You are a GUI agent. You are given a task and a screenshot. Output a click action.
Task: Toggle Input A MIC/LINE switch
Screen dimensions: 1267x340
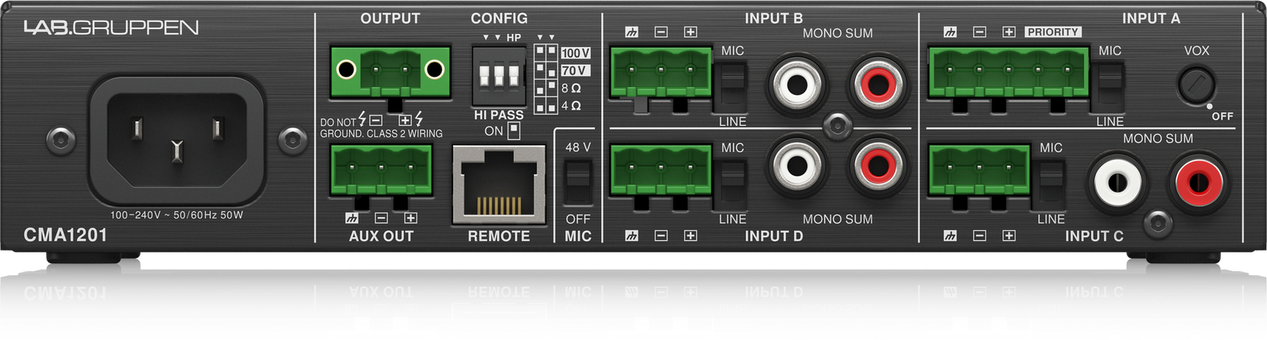pos(1109,85)
